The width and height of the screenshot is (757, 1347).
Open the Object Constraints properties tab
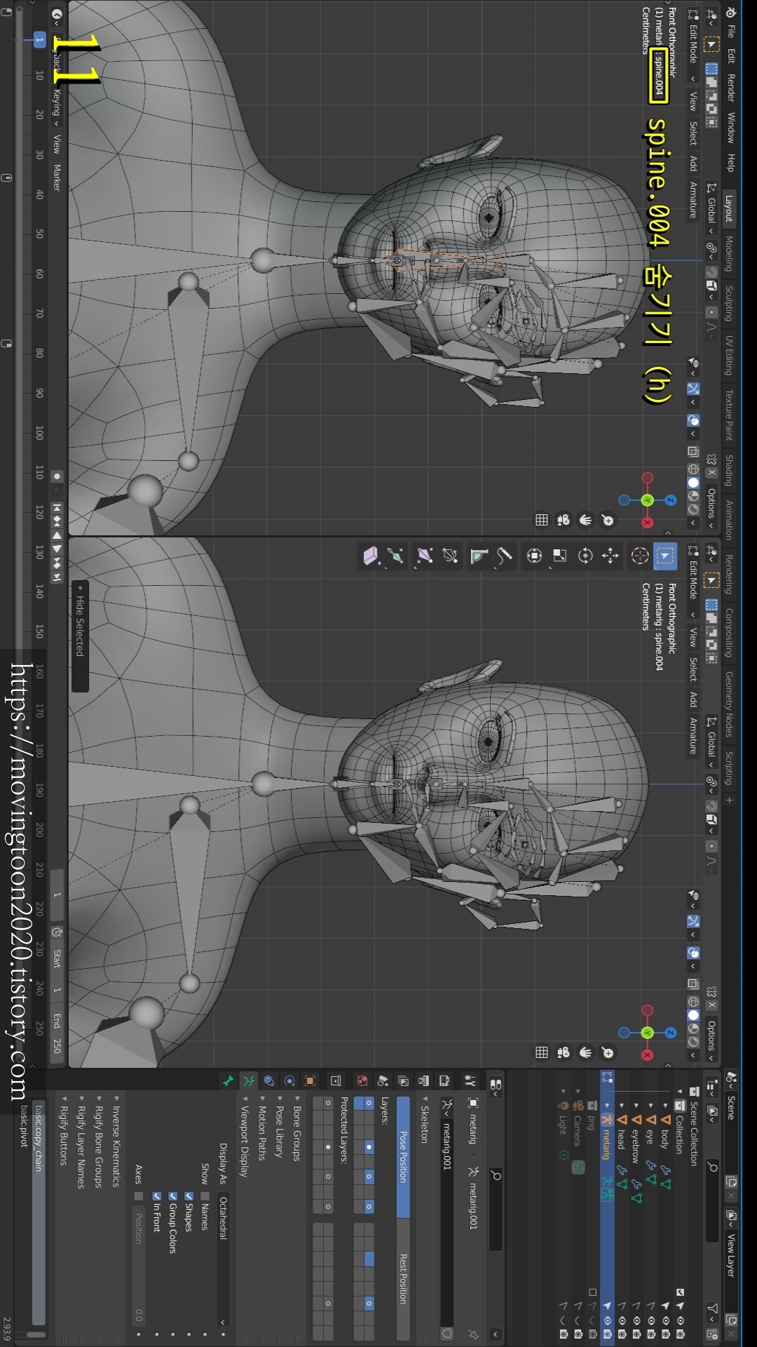pos(268,1081)
